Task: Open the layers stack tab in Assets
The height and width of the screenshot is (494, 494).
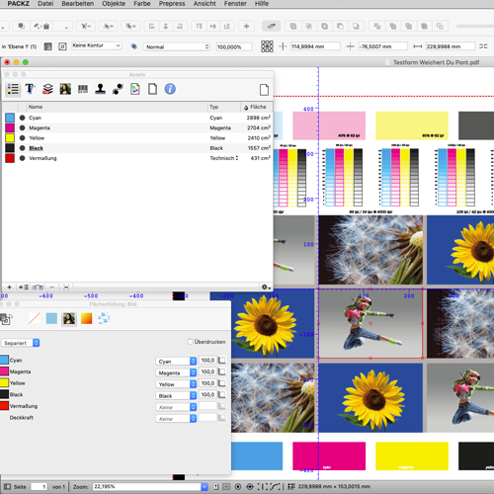Action: tap(47, 89)
